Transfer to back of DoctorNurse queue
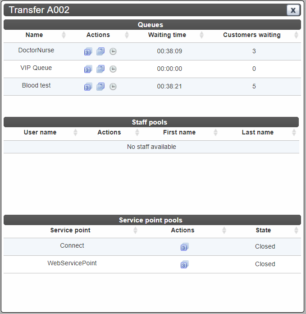 click(100, 51)
